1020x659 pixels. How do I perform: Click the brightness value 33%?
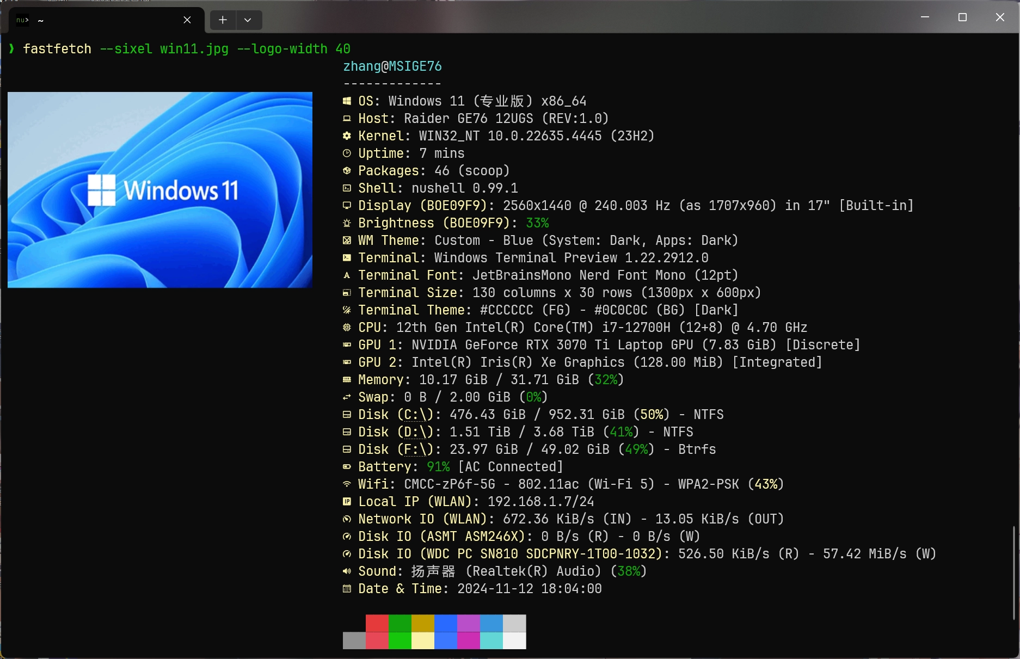tap(537, 223)
